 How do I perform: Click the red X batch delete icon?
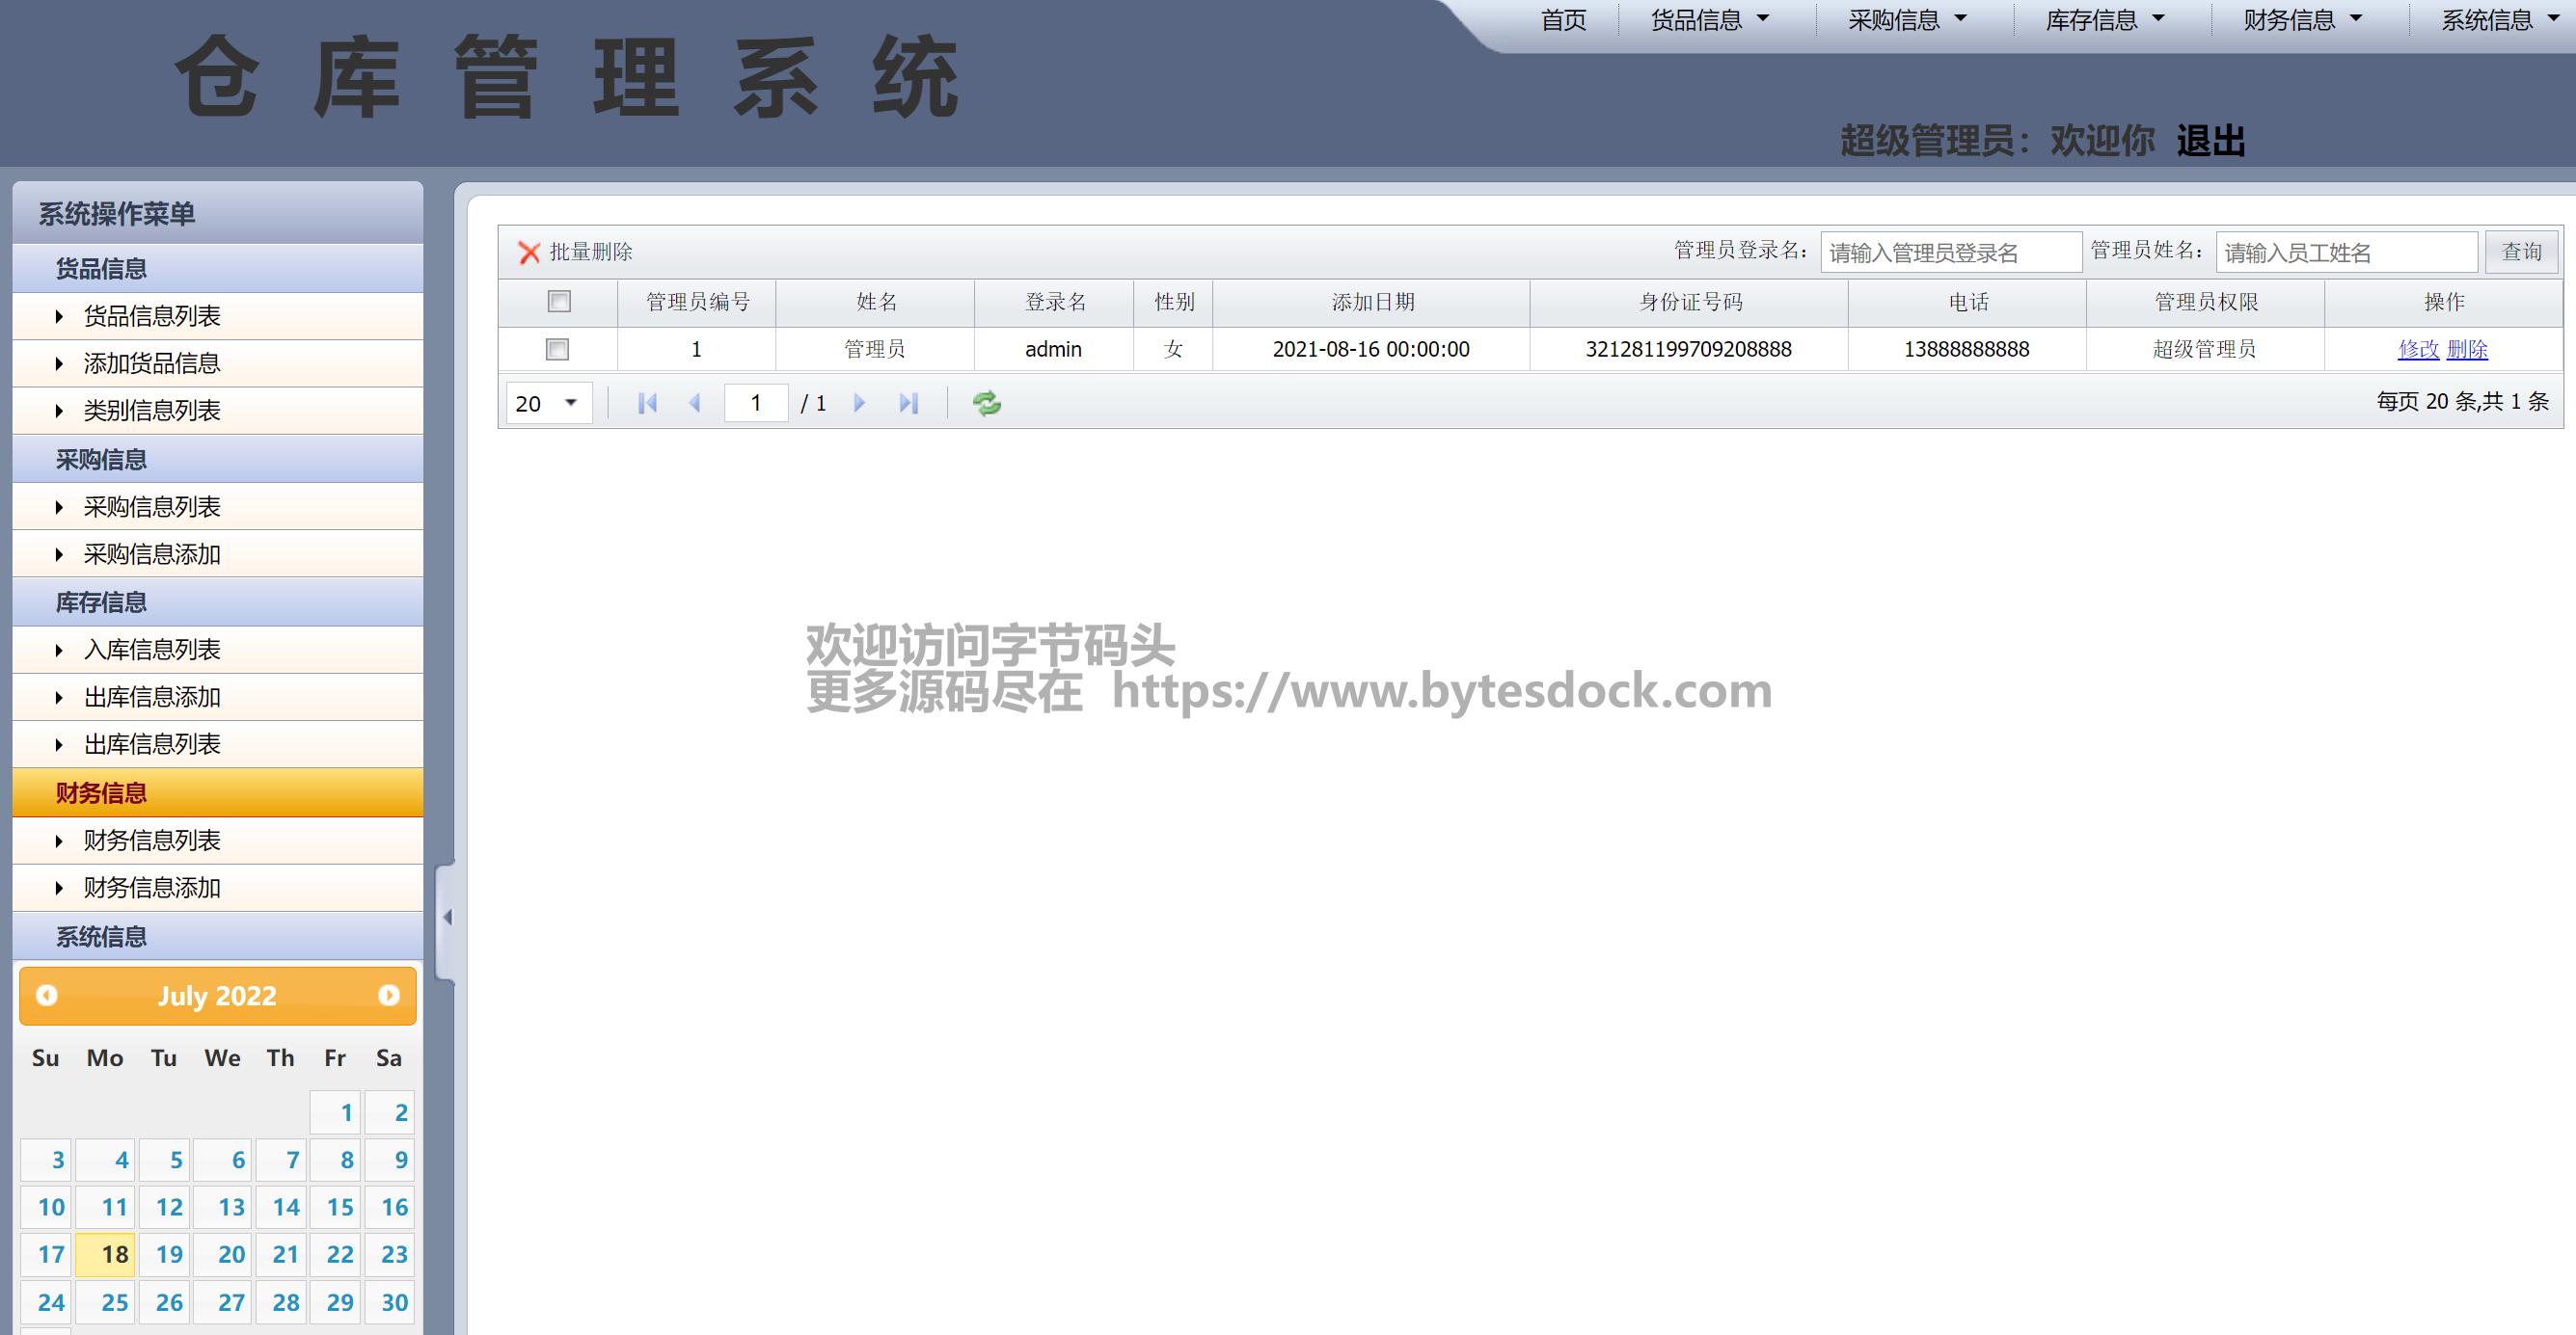[x=529, y=253]
